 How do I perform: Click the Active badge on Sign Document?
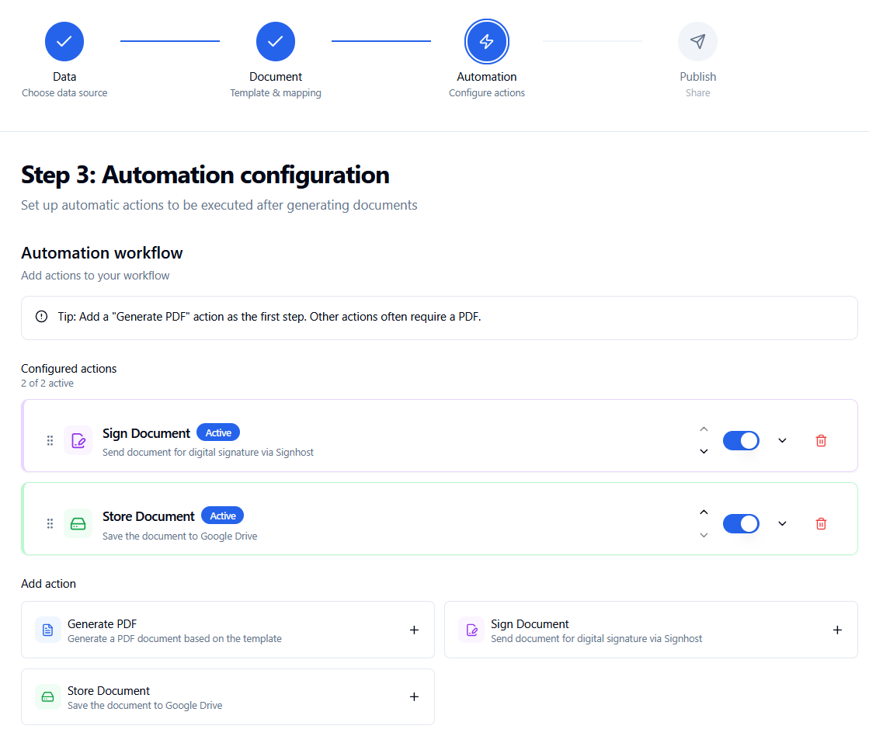coord(218,432)
